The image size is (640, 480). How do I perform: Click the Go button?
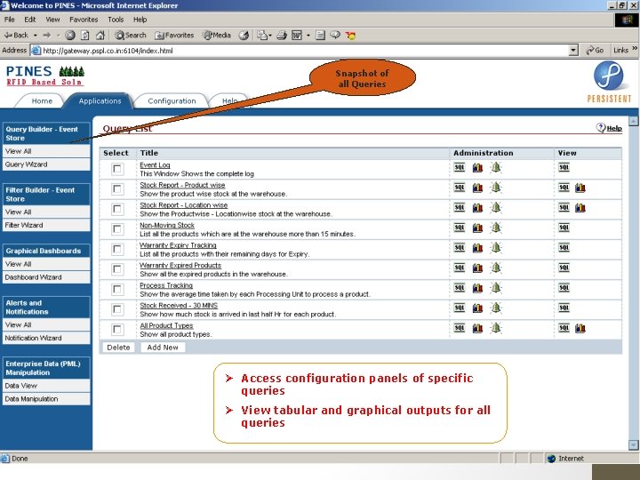(x=595, y=50)
